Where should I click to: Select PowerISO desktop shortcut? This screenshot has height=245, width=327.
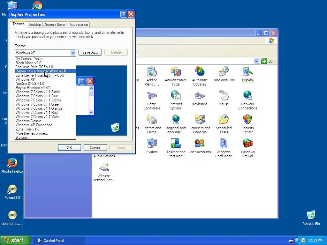click(12, 192)
